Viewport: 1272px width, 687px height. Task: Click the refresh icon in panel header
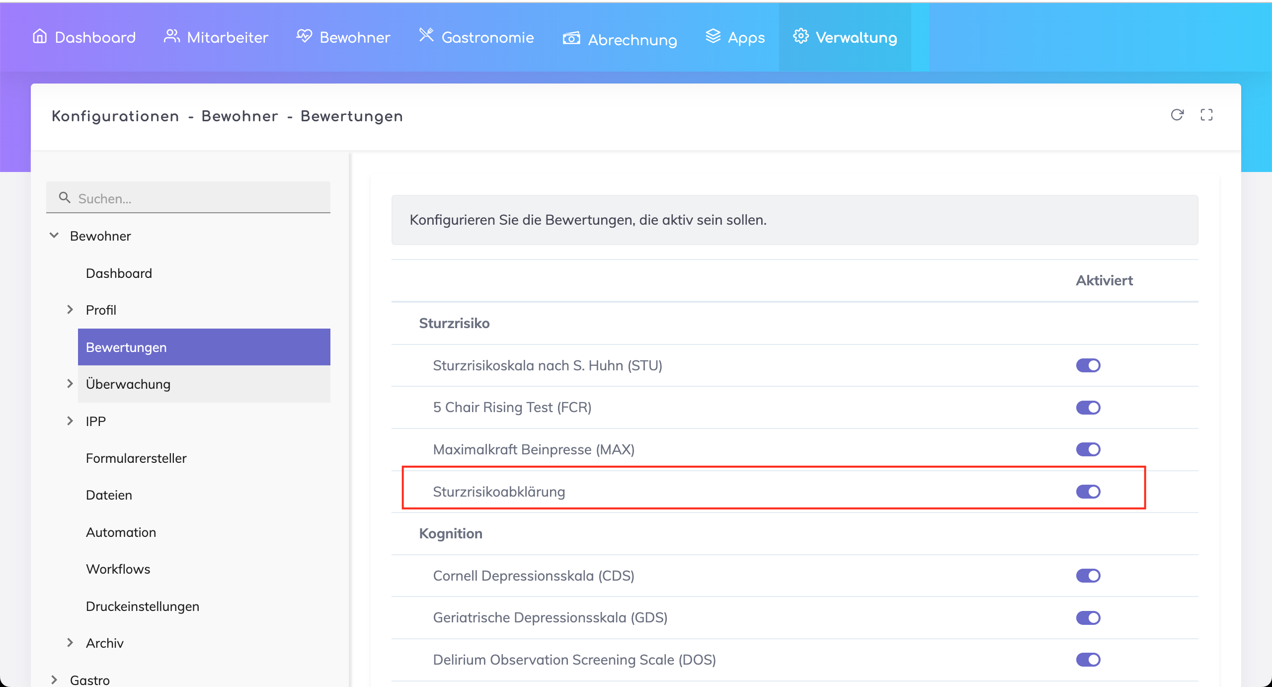[x=1177, y=115]
